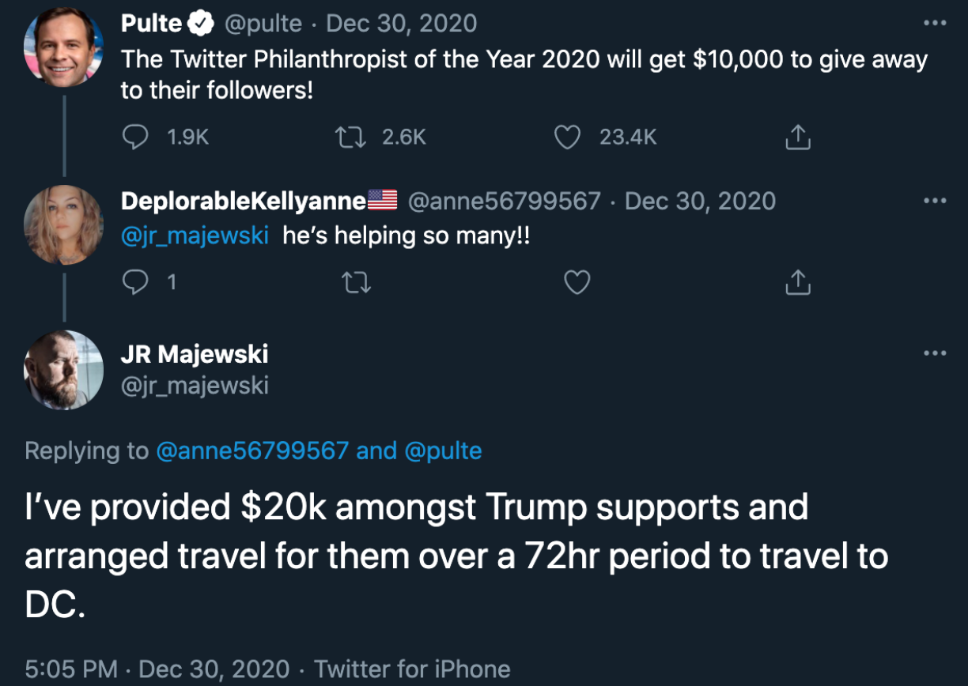Click Pulte's profile picture
Viewport: 968px width, 686px height.
(x=63, y=47)
